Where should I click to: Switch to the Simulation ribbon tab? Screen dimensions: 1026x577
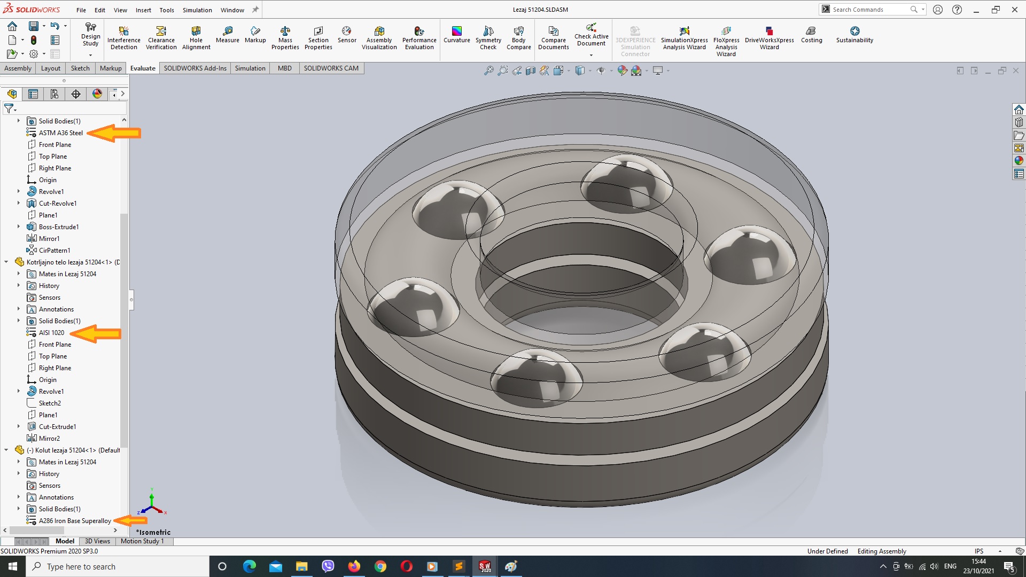pyautogui.click(x=250, y=68)
